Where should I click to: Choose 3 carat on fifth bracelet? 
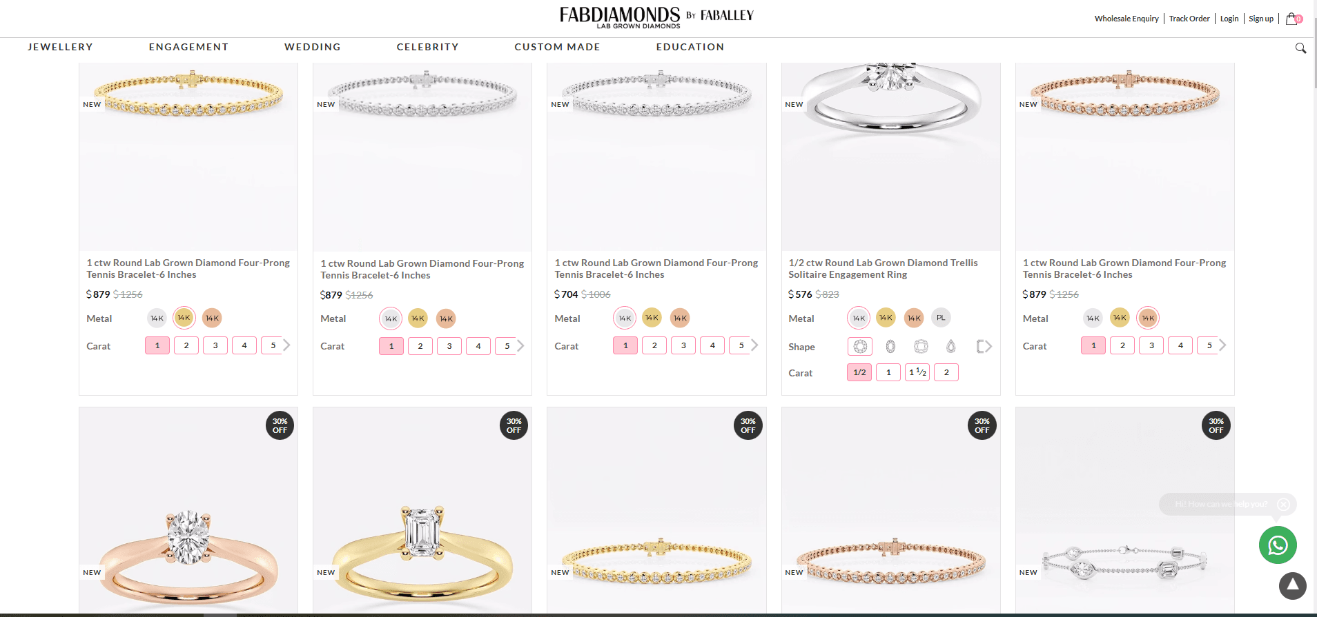pos(1151,345)
